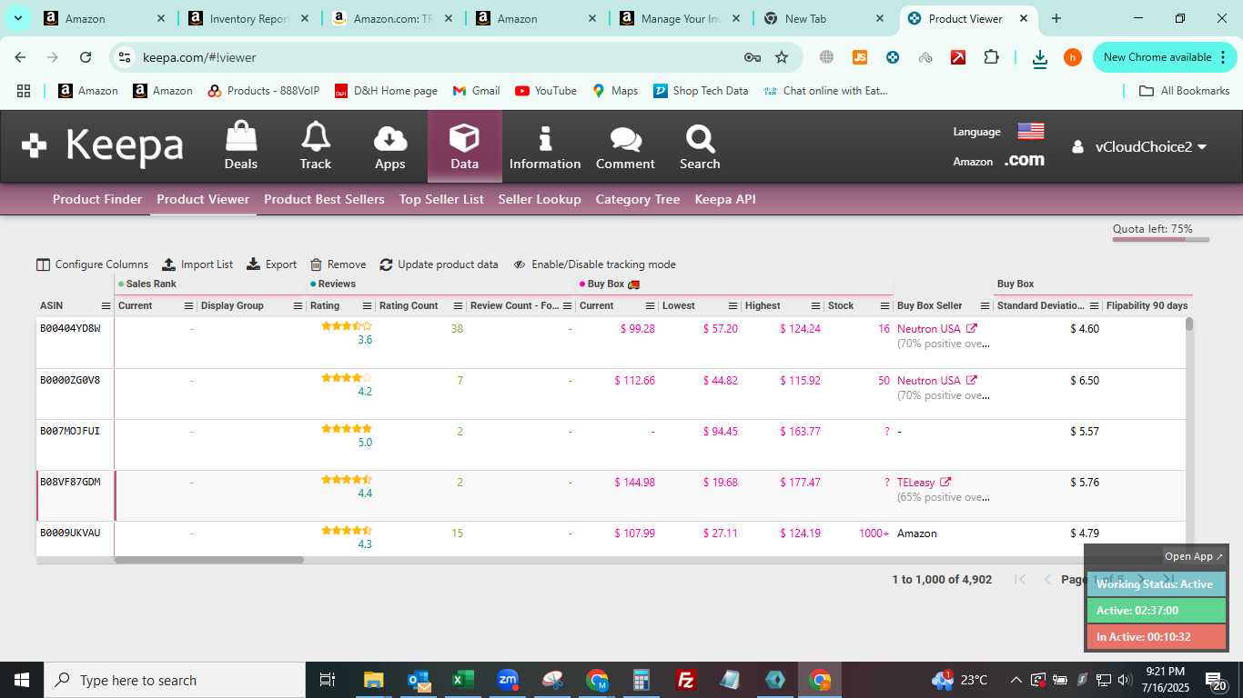This screenshot has width=1243, height=698.
Task: Open the Lowest column menu
Action: click(732, 306)
